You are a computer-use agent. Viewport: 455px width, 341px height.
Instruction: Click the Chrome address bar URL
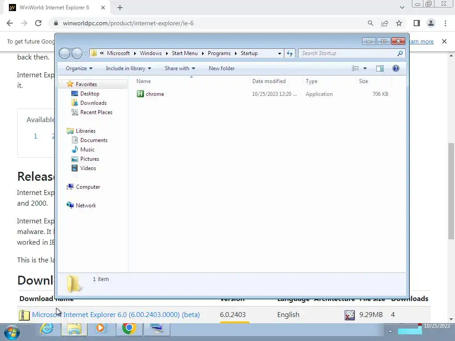click(128, 23)
